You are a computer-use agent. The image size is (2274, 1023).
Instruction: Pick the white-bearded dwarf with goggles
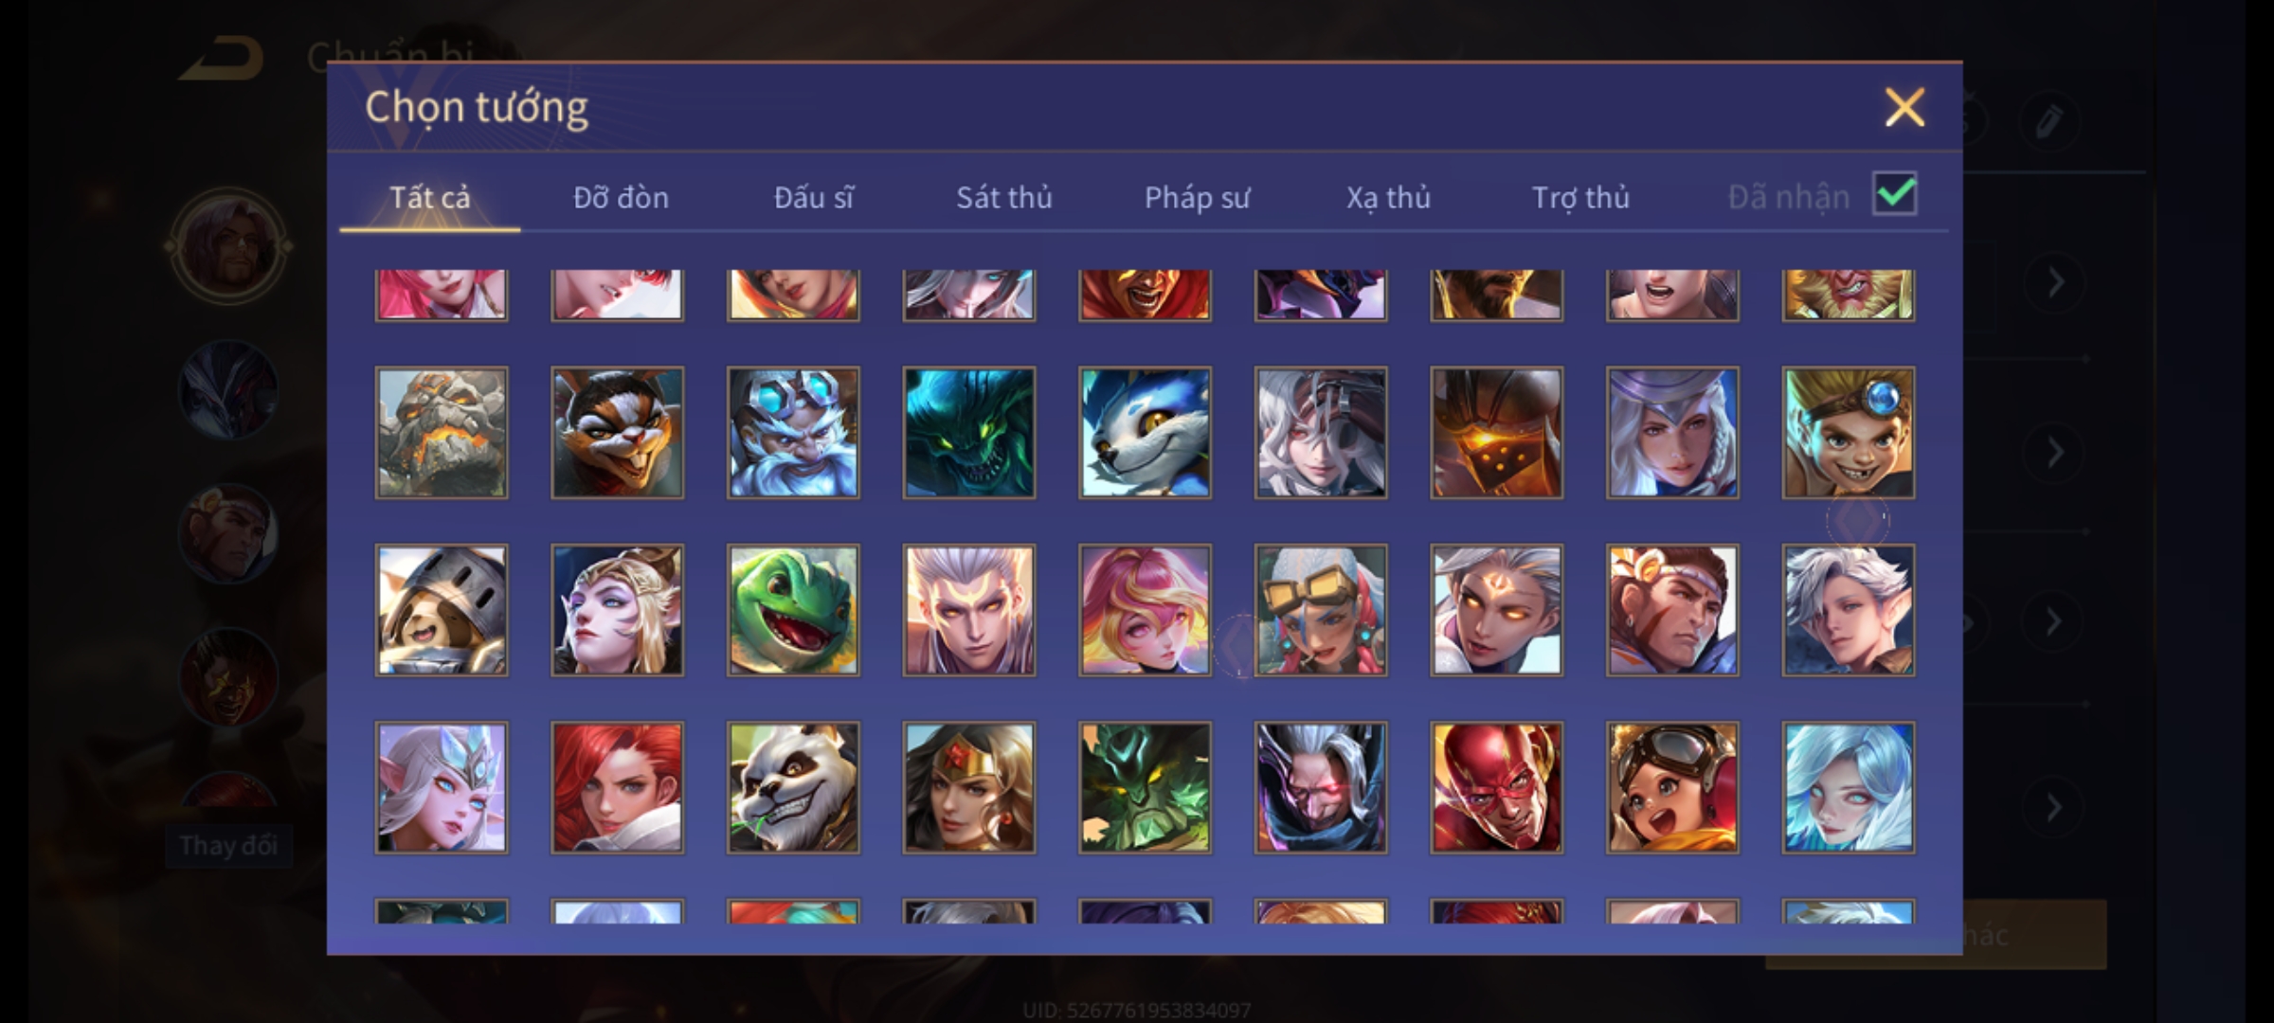793,433
